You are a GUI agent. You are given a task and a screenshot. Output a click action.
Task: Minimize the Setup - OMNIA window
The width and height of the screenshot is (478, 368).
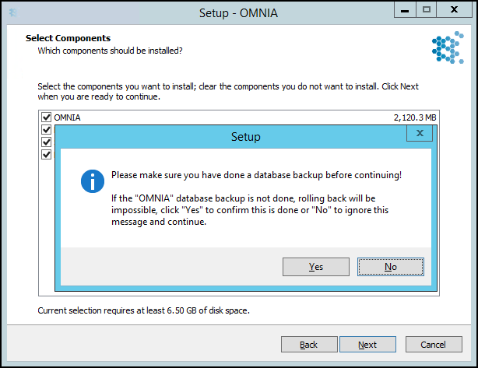coord(405,10)
